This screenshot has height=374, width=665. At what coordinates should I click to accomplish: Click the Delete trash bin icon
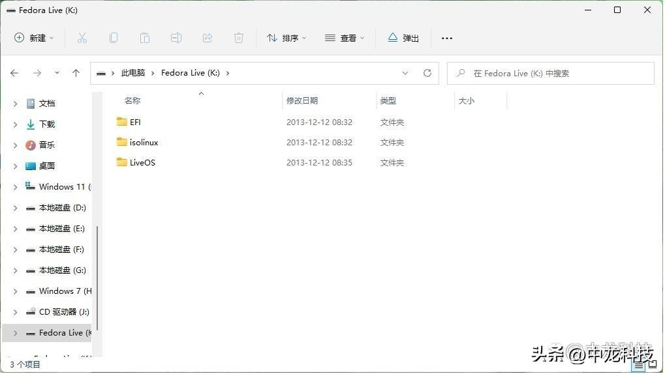click(239, 38)
